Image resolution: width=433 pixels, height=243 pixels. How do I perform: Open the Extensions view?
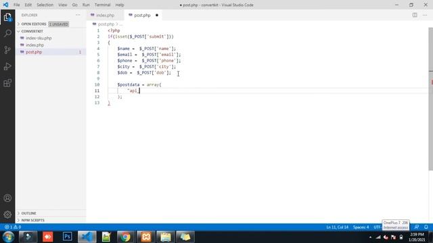pos(7,83)
